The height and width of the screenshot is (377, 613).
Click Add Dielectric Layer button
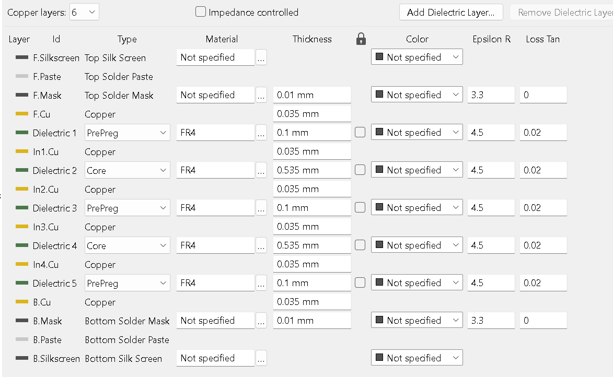click(451, 12)
